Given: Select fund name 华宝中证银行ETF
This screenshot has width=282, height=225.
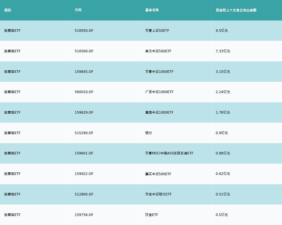Looking at the screenshot, I should 158,194.
